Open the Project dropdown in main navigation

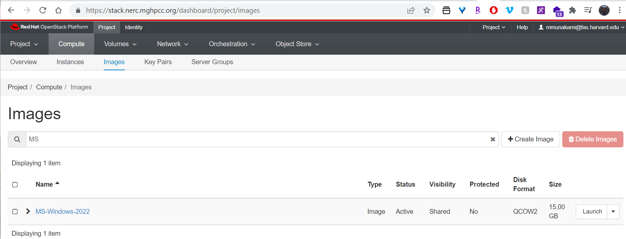coord(24,44)
